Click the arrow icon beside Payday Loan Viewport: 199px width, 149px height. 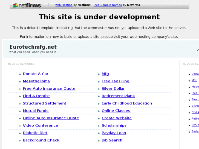coord(99,133)
